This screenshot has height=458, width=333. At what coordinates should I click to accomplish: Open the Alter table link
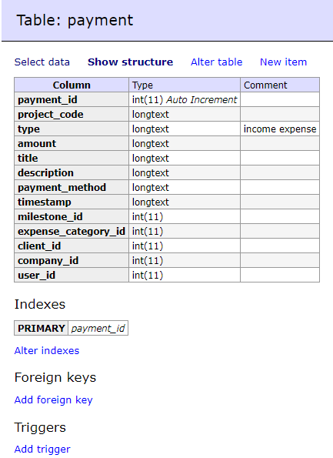(217, 62)
